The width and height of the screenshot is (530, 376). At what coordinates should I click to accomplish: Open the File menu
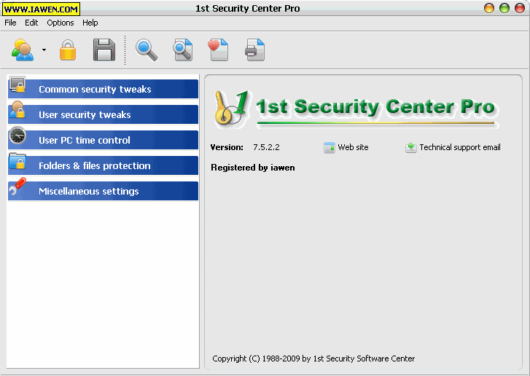point(10,23)
